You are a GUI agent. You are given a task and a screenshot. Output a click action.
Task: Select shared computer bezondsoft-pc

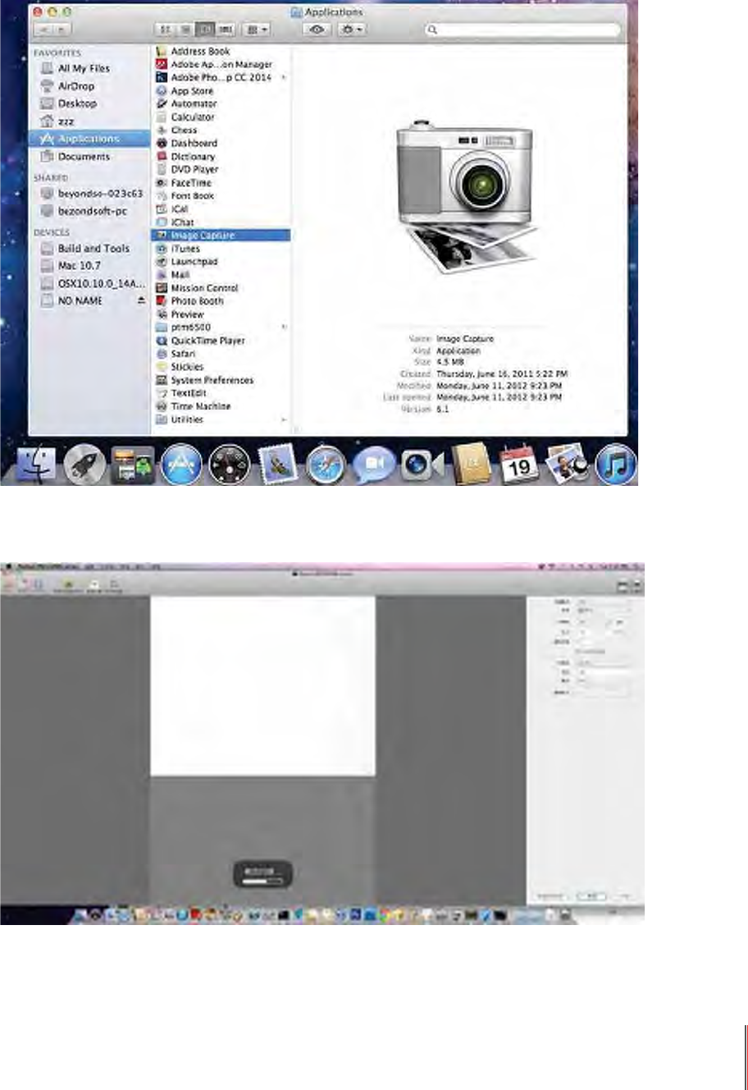pyautogui.click(x=93, y=211)
